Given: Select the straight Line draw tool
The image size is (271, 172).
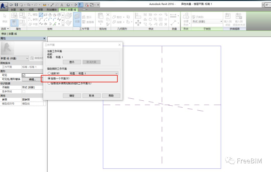Looking at the screenshot, I should pyautogui.click(x=41, y=15).
